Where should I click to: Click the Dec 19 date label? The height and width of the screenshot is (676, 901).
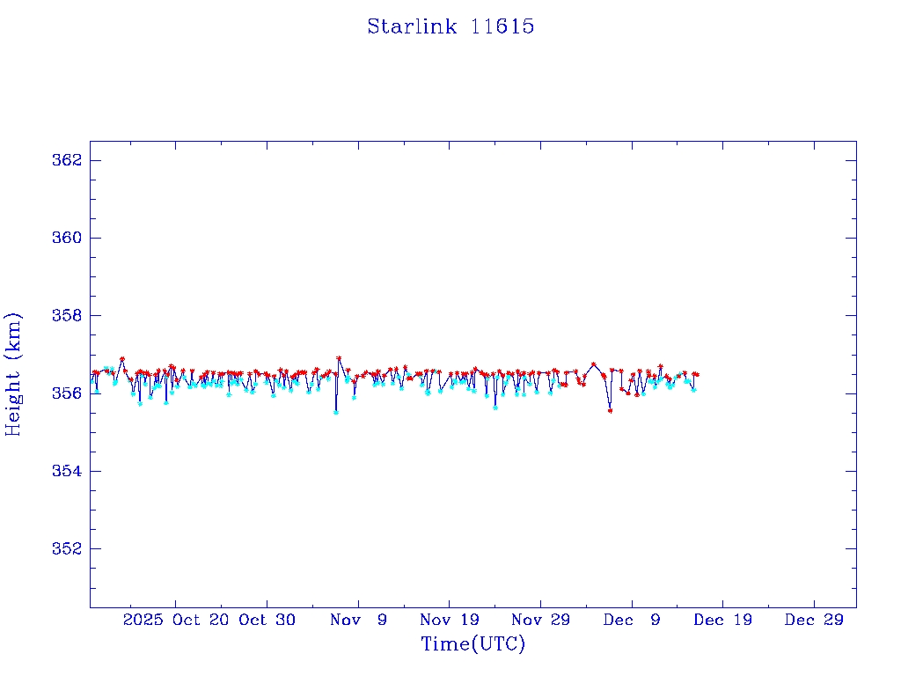722,620
